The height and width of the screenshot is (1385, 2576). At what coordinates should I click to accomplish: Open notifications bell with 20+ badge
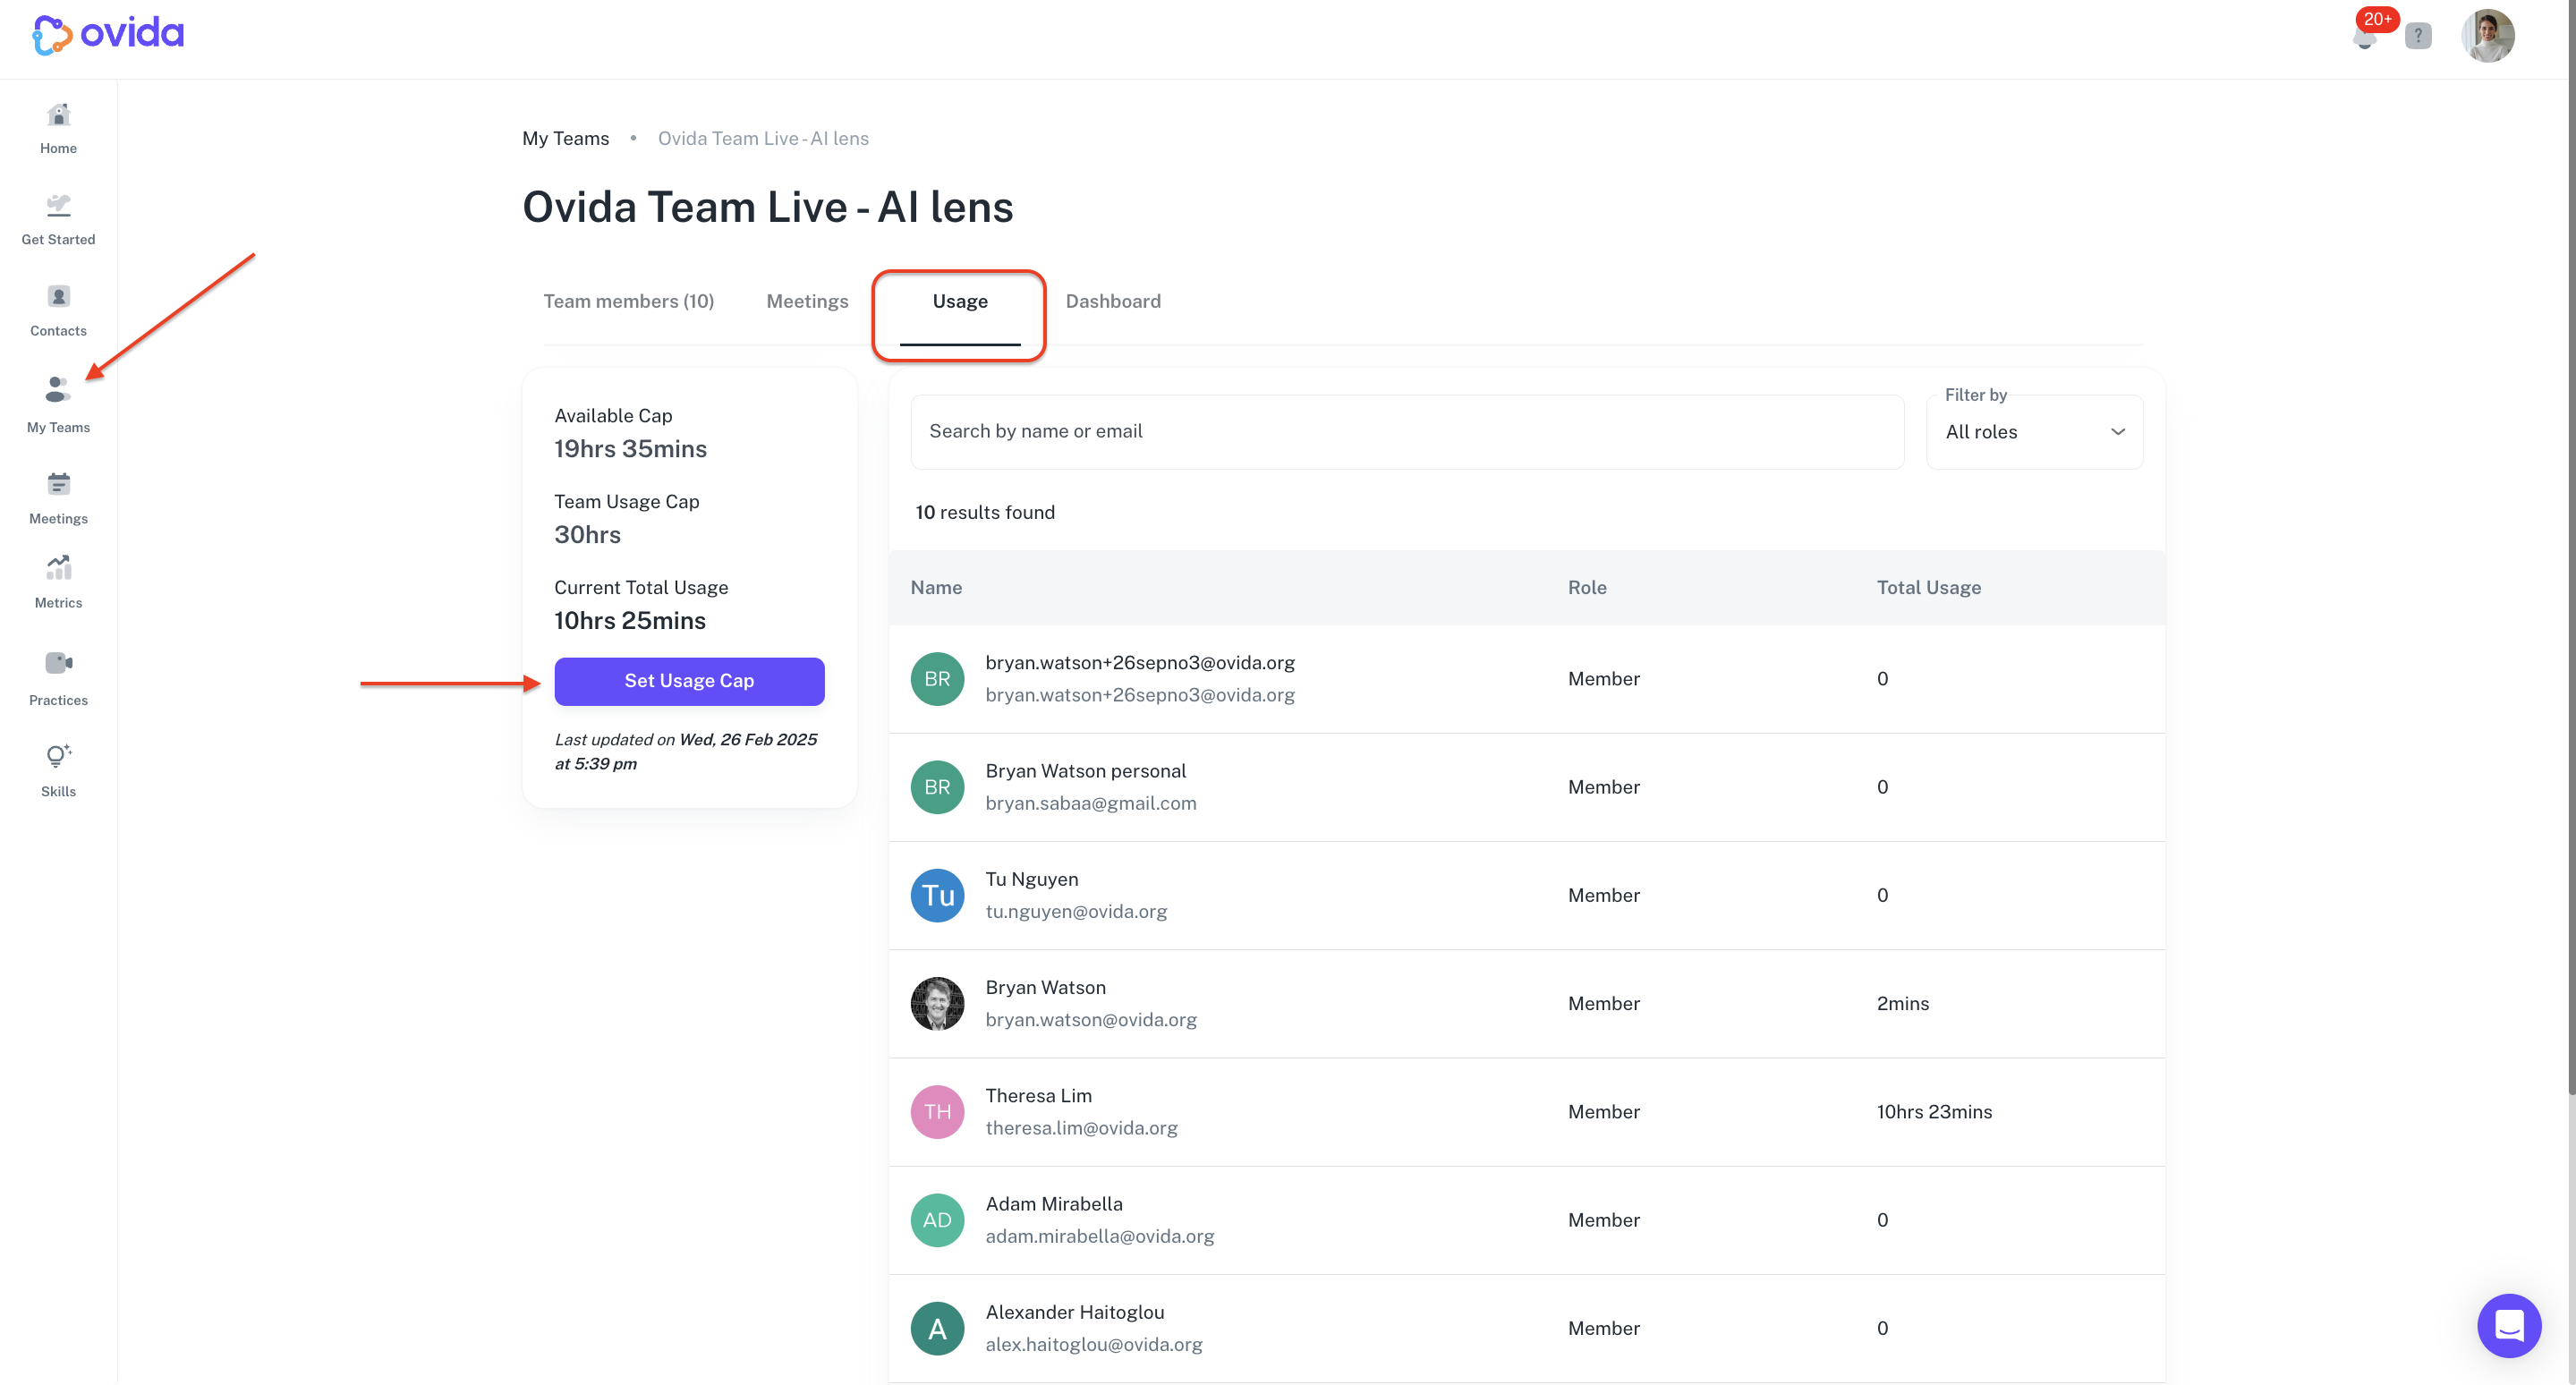pyautogui.click(x=2365, y=37)
